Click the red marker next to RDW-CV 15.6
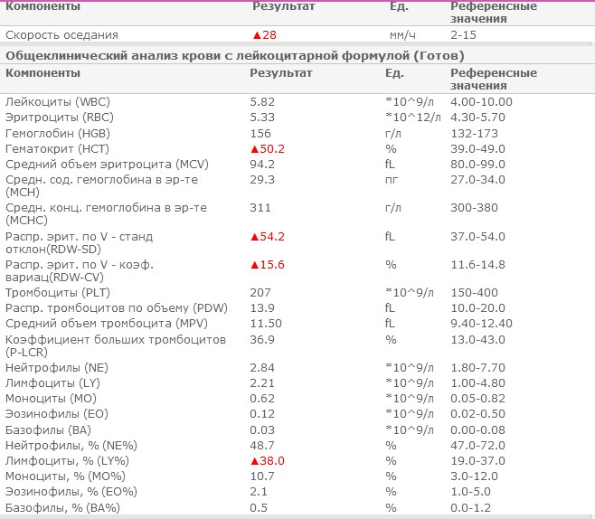Screen dimensions: 595x519 click(254, 265)
